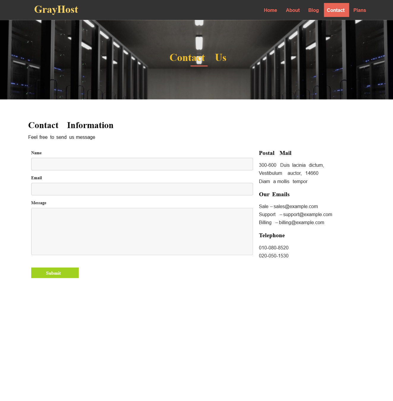Image resolution: width=393 pixels, height=401 pixels.
Task: Click the phone number 010-080-8520
Action: point(274,248)
